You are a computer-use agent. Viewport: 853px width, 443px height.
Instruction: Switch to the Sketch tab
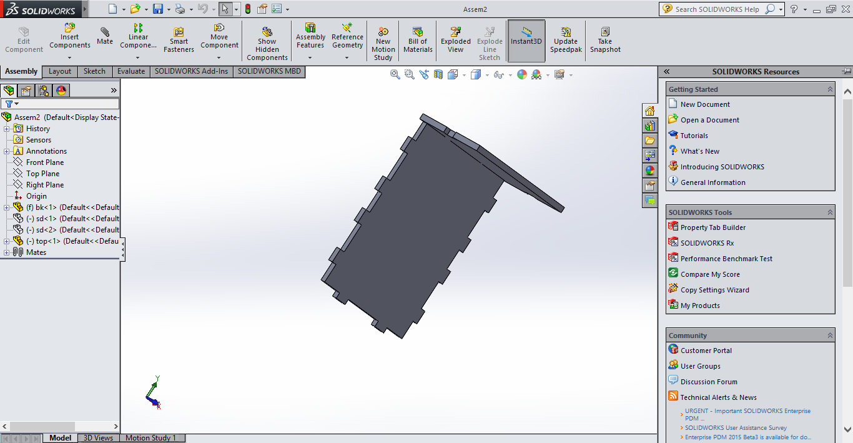click(94, 71)
